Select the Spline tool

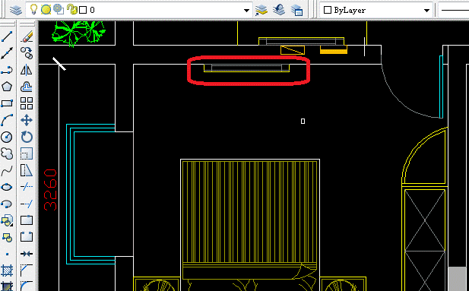click(7, 170)
